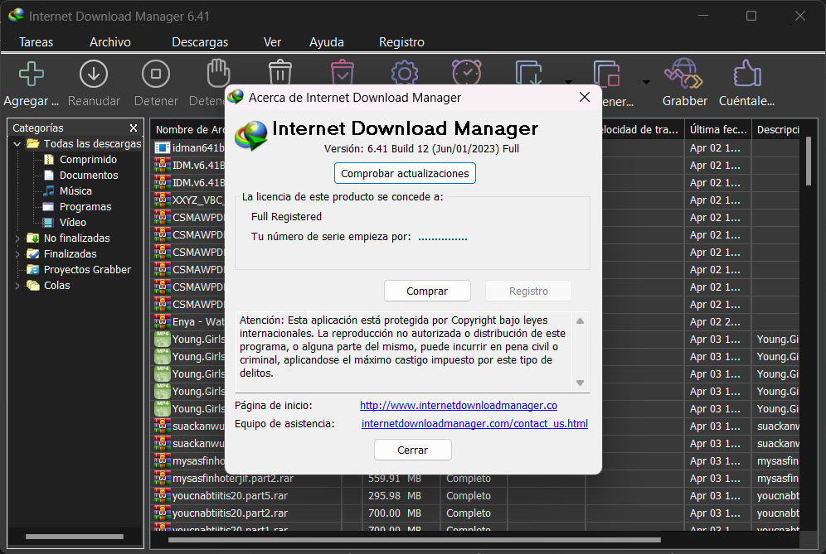826x554 pixels.
Task: Open options via the gear toolbar icon
Action: tap(404, 73)
